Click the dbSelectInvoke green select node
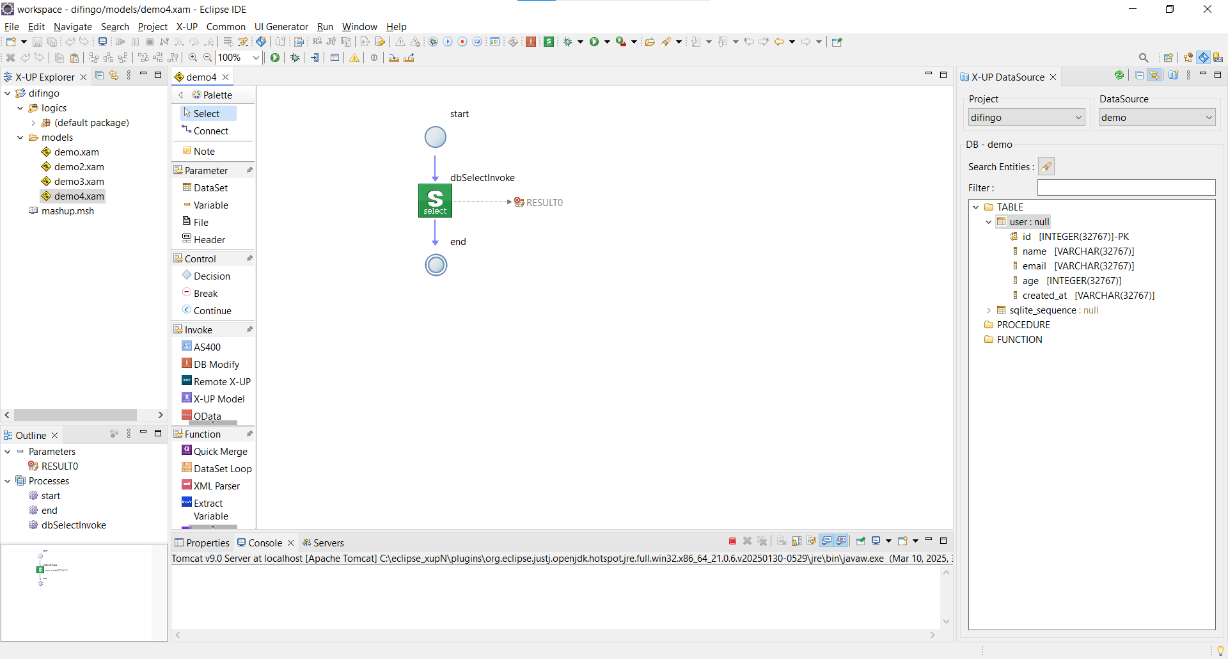1228x659 pixels. (x=435, y=200)
